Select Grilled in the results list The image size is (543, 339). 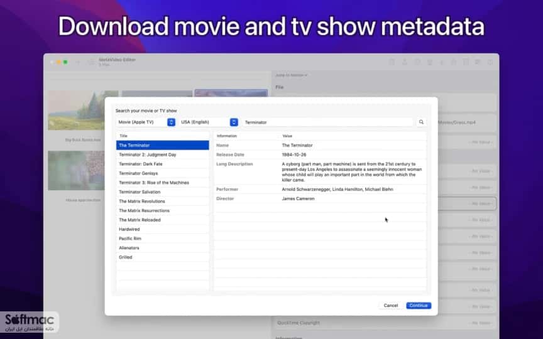coord(162,257)
